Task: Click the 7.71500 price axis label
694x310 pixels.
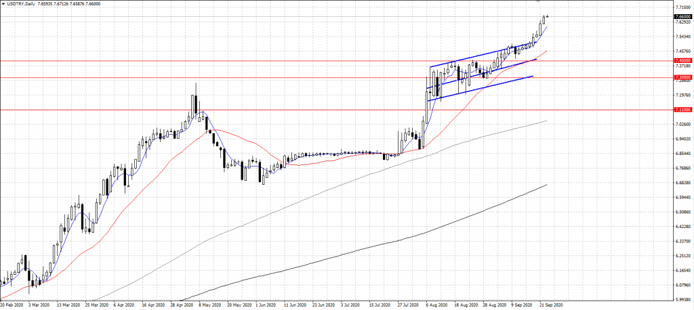Action: coord(682,5)
